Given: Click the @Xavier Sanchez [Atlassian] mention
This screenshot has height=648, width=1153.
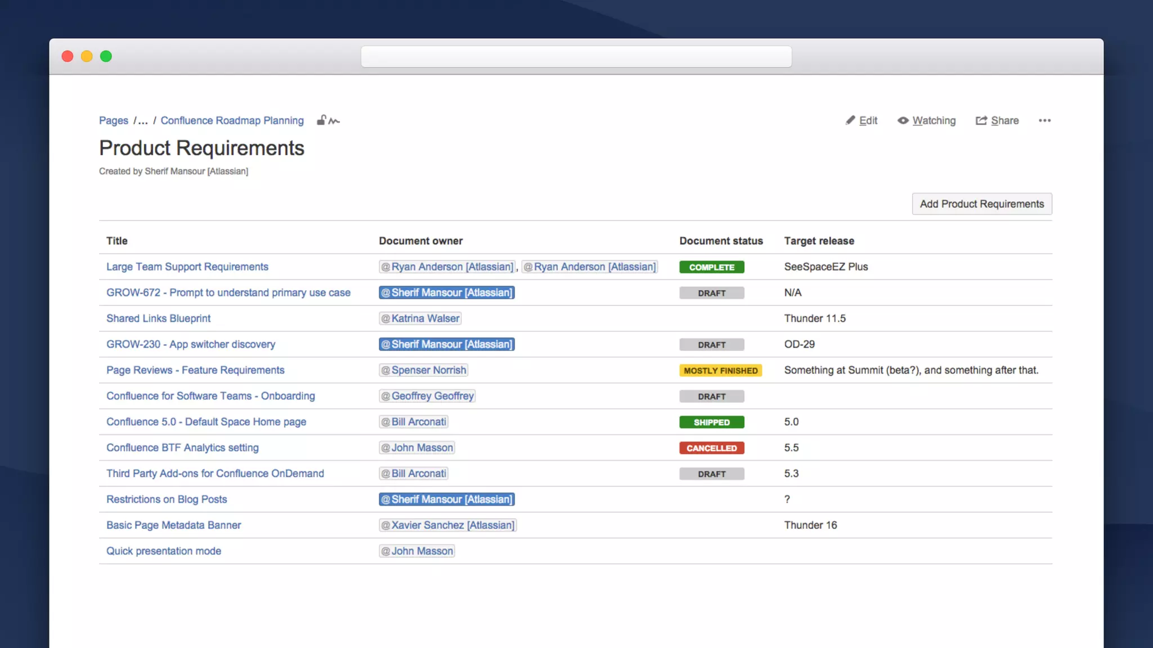Looking at the screenshot, I should [x=448, y=525].
